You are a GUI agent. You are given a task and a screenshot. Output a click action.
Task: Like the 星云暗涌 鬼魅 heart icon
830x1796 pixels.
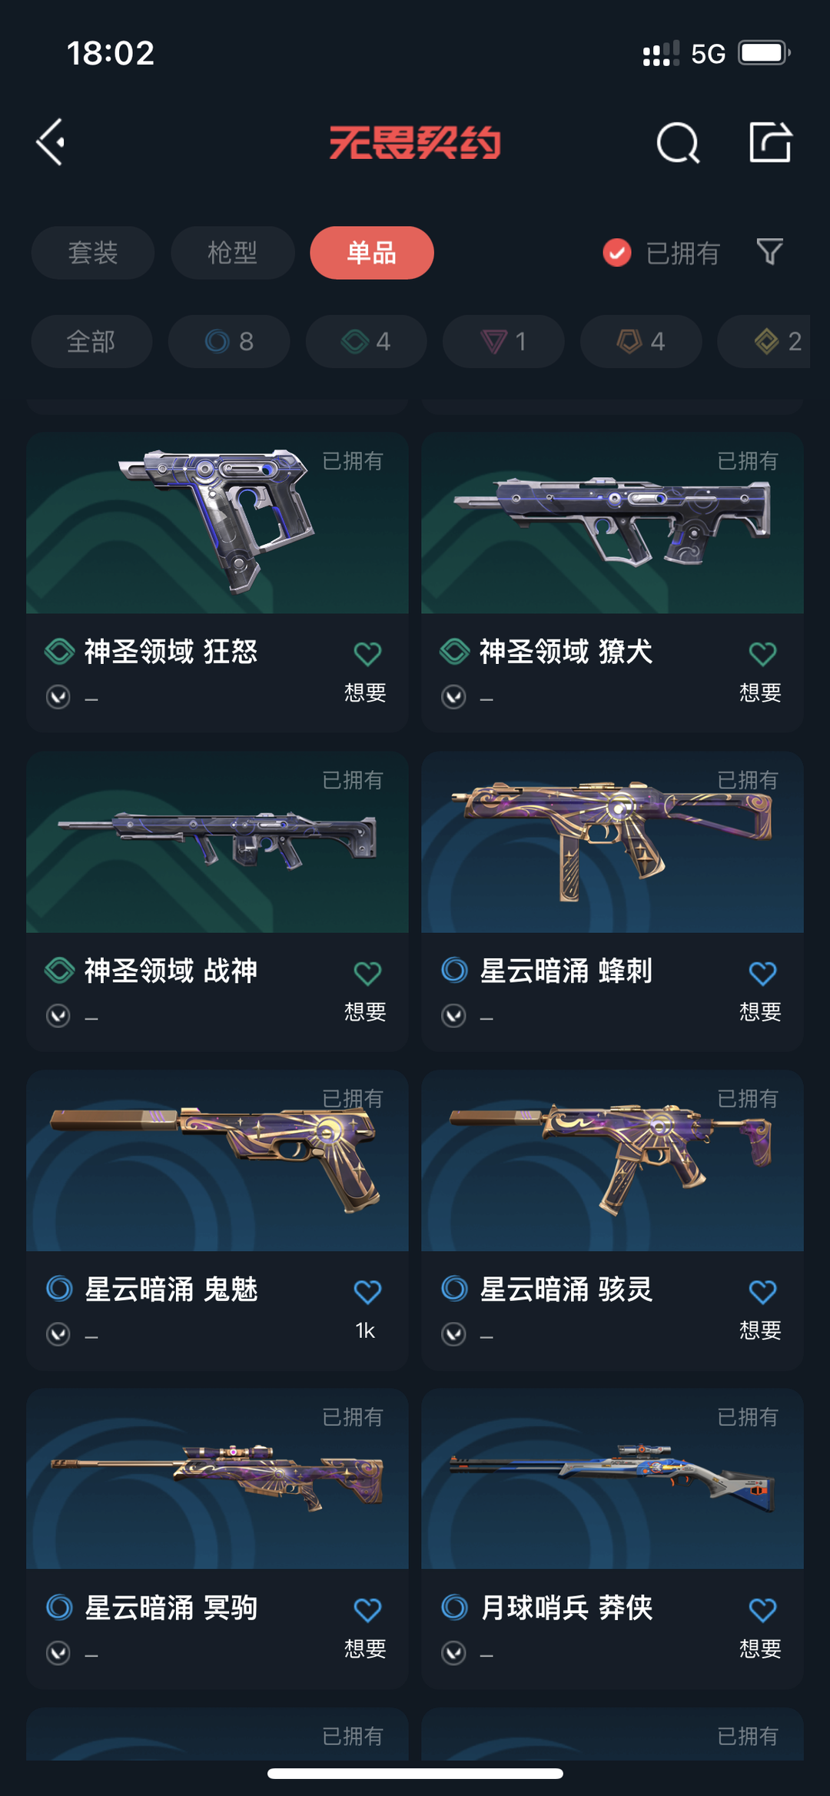tap(367, 1292)
